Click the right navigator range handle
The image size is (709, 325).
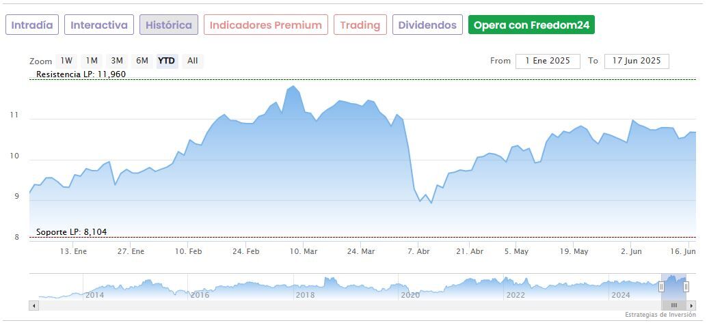[x=686, y=287]
